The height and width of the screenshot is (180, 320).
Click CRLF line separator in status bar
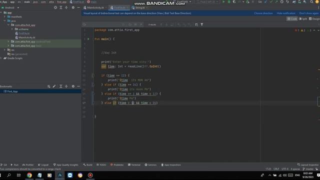pos(276,169)
